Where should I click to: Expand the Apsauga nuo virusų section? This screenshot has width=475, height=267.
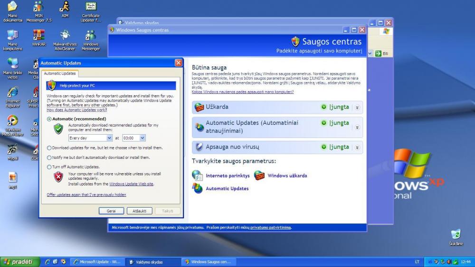357,147
